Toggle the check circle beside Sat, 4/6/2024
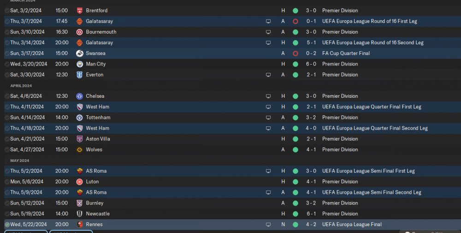 [x=7, y=96]
